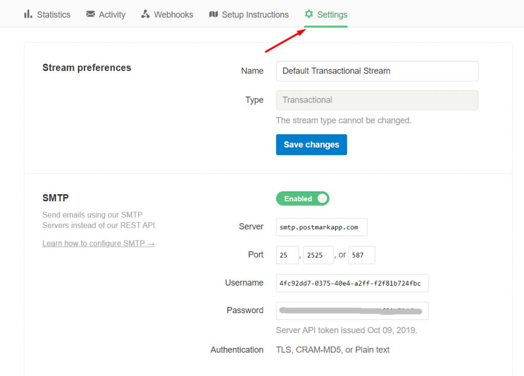Image resolution: width=524 pixels, height=376 pixels.
Task: Click the Settings gear icon
Action: pyautogui.click(x=309, y=14)
